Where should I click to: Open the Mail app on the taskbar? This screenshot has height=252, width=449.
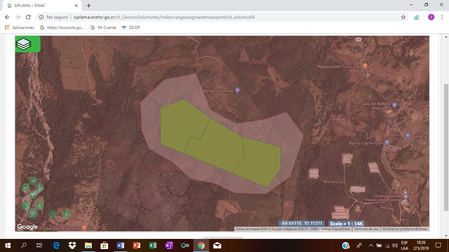(217, 245)
